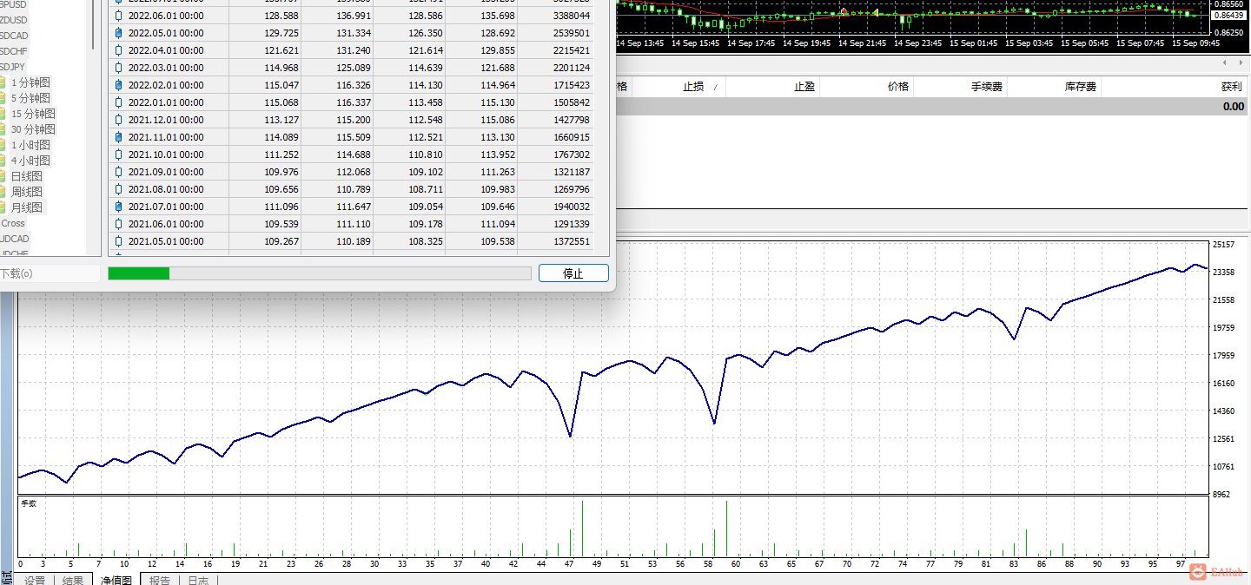Click the filled candle icon beside 2022.05.01
The height and width of the screenshot is (585, 1251).
point(119,33)
